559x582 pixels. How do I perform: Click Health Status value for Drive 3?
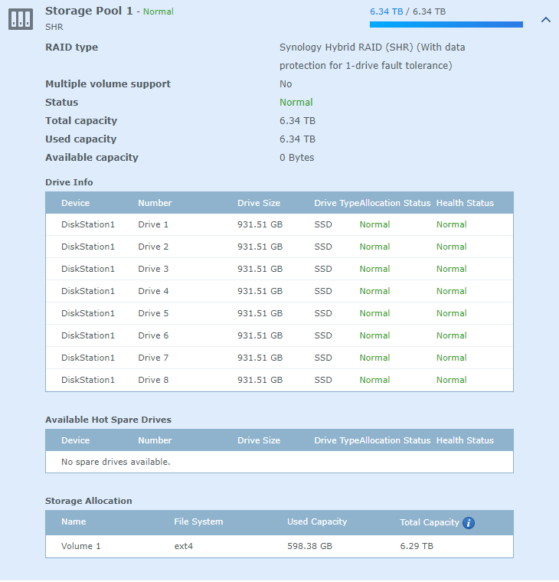[451, 269]
